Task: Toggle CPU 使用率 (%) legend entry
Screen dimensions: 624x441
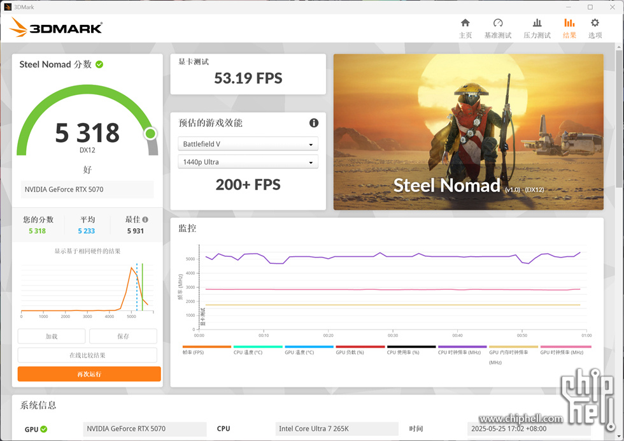Action: pos(411,350)
